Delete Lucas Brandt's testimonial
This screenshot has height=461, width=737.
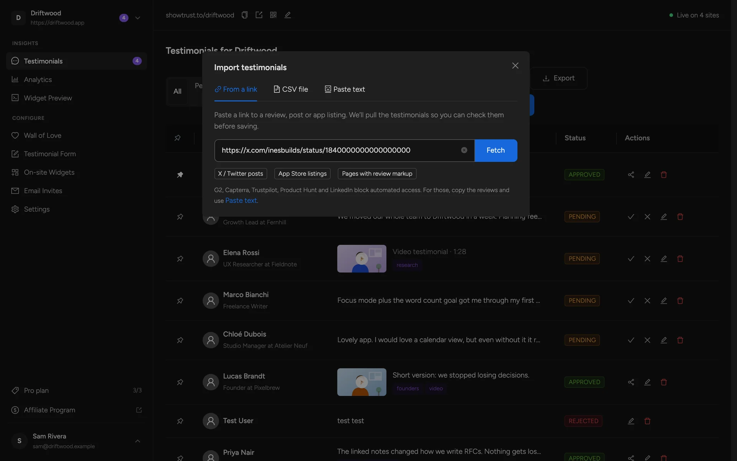click(x=664, y=382)
